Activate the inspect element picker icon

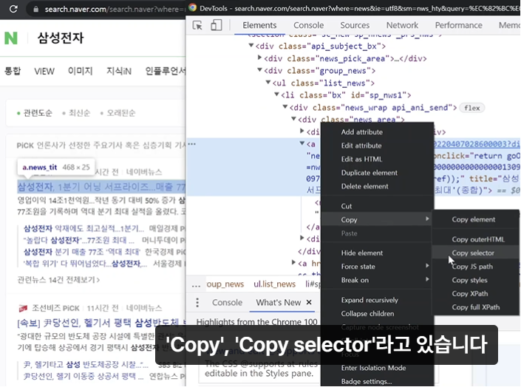tap(197, 25)
